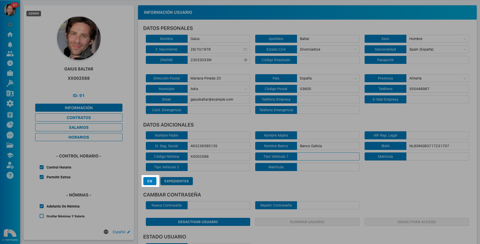Click the Cont. Emergencia input field
Screen dimensions: 480x244
[219, 110]
